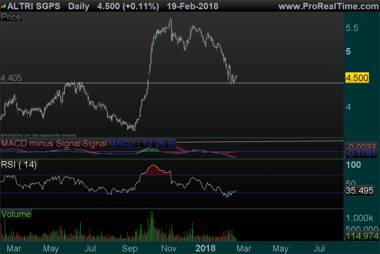This screenshot has height=254, width=380.
Task: Click the Nov label on the time axis
Action: tap(169, 248)
